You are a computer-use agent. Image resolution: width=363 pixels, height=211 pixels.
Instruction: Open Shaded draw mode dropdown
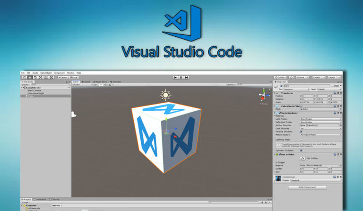pyautogui.click(x=82, y=85)
